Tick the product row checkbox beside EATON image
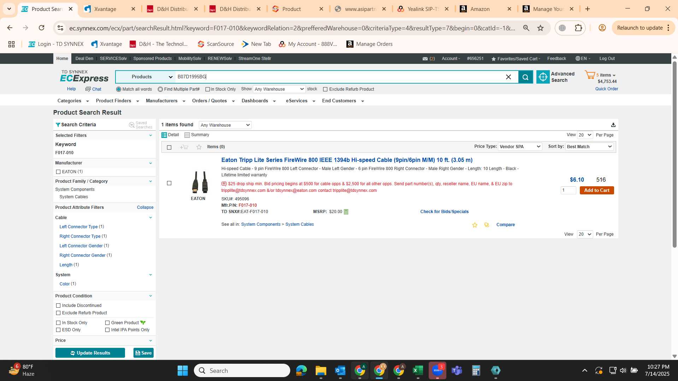Image resolution: width=678 pixels, height=381 pixels. pyautogui.click(x=169, y=183)
